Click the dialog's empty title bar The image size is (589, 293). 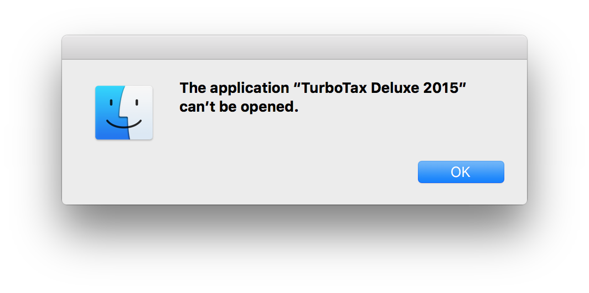(x=294, y=48)
